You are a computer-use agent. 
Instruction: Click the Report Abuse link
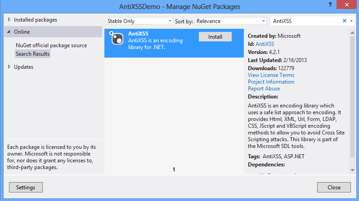(x=264, y=89)
